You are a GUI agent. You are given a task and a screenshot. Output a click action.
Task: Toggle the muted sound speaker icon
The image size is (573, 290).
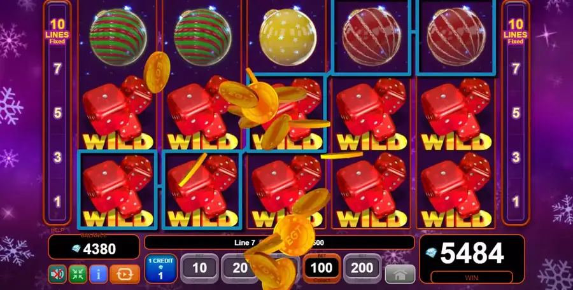point(57,274)
